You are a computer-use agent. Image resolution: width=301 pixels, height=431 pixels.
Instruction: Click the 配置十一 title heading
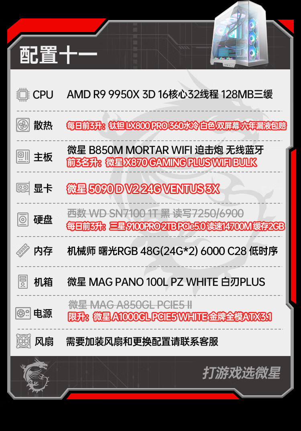pyautogui.click(x=58, y=55)
